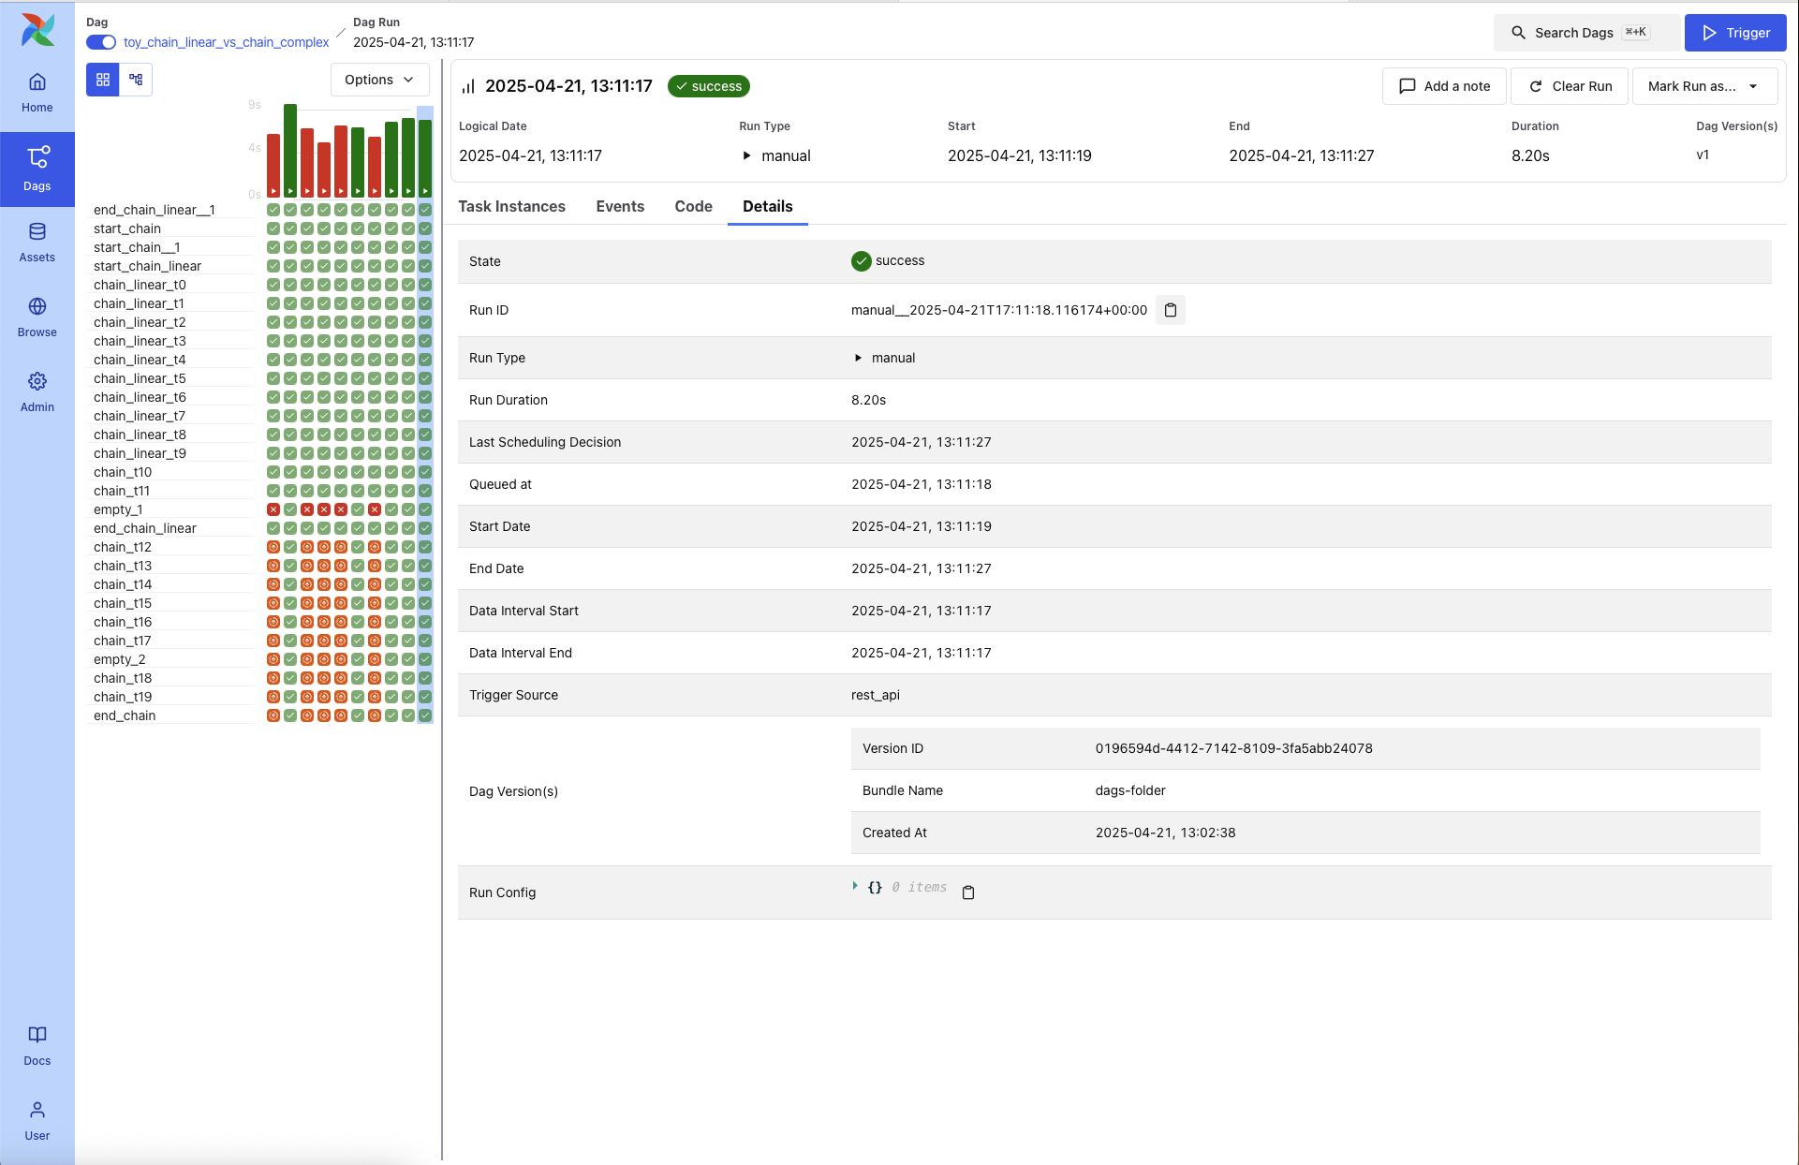
Task: Click first failed empty_1 task box
Action: (x=273, y=509)
